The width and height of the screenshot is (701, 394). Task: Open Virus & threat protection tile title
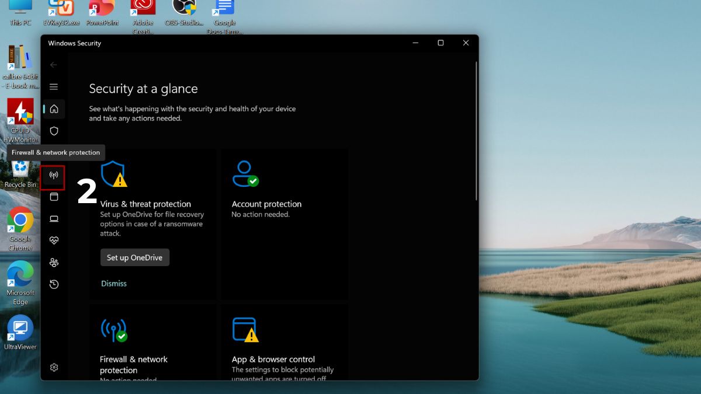tap(145, 204)
